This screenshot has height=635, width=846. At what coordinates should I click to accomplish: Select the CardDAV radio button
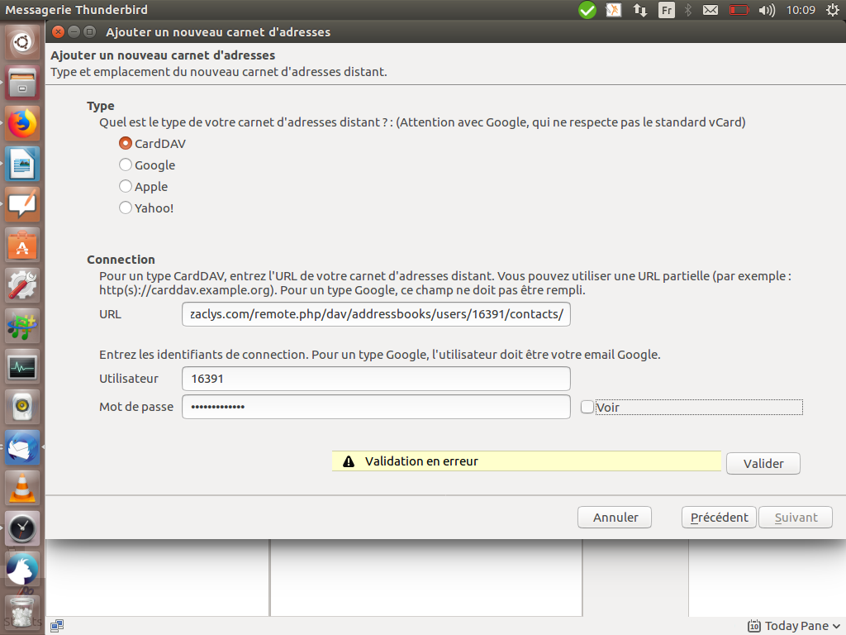[126, 143]
